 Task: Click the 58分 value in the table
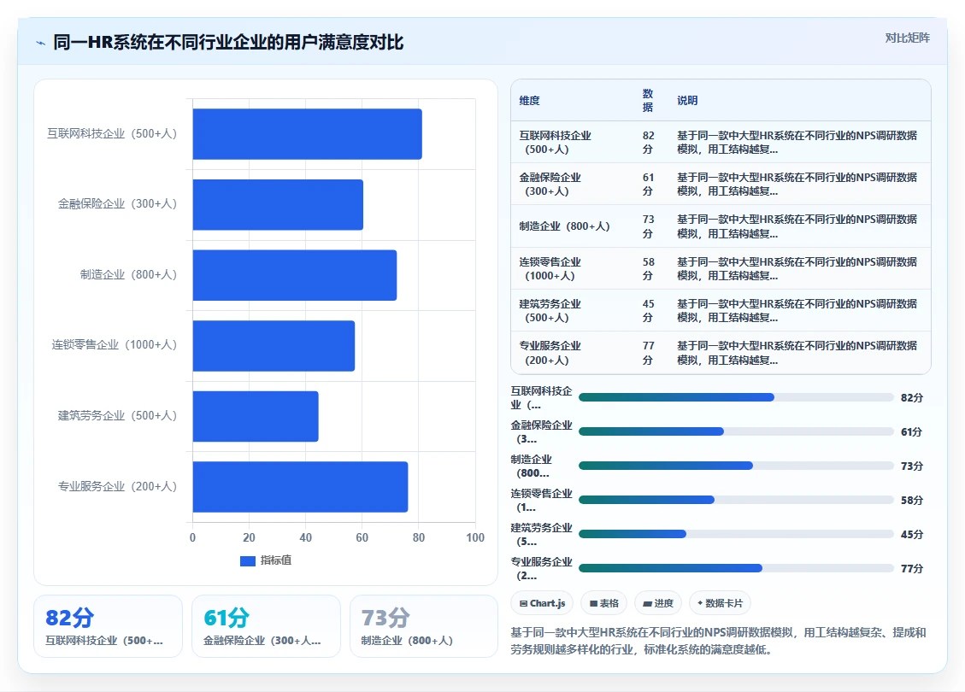tap(648, 269)
